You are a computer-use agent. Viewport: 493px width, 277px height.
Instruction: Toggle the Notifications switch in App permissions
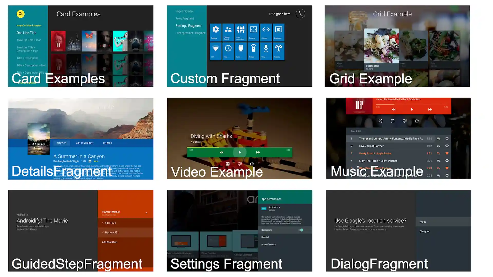301,230
